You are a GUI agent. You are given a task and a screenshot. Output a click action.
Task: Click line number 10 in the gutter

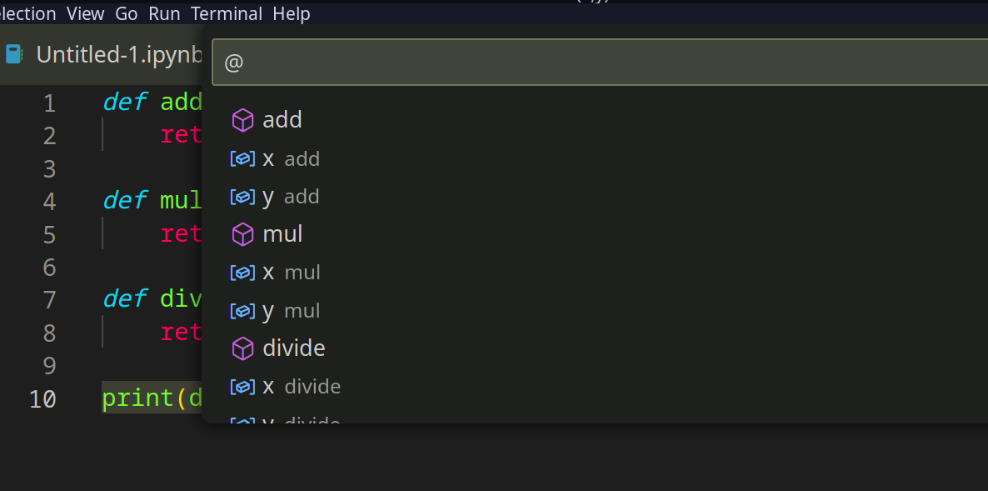click(x=42, y=398)
